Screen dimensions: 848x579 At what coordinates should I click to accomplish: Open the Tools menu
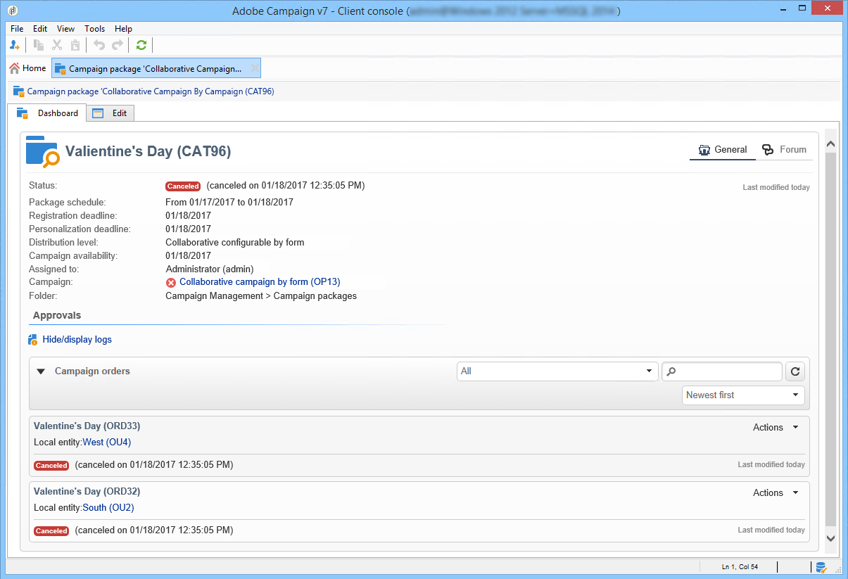(x=94, y=29)
